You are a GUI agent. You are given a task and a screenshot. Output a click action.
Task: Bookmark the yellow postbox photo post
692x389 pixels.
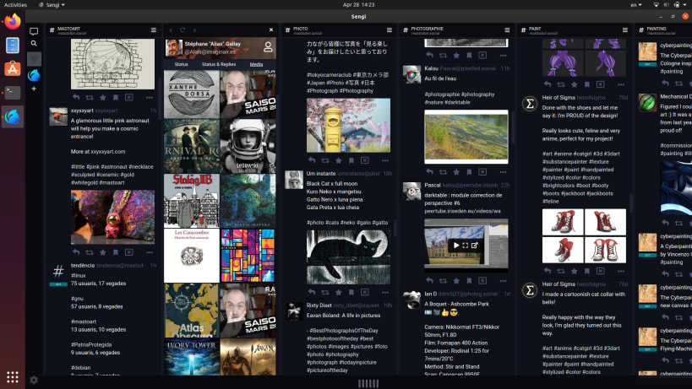pos(351,160)
